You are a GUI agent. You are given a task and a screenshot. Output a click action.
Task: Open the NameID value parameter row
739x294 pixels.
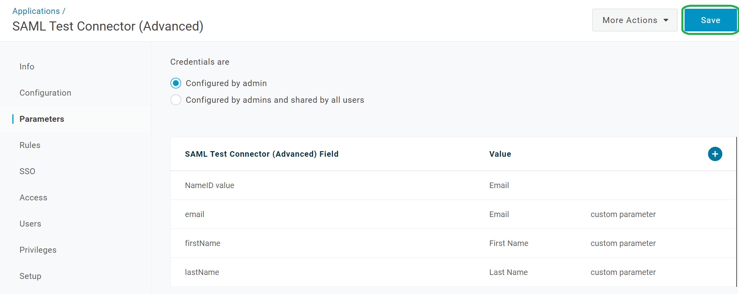pos(210,185)
